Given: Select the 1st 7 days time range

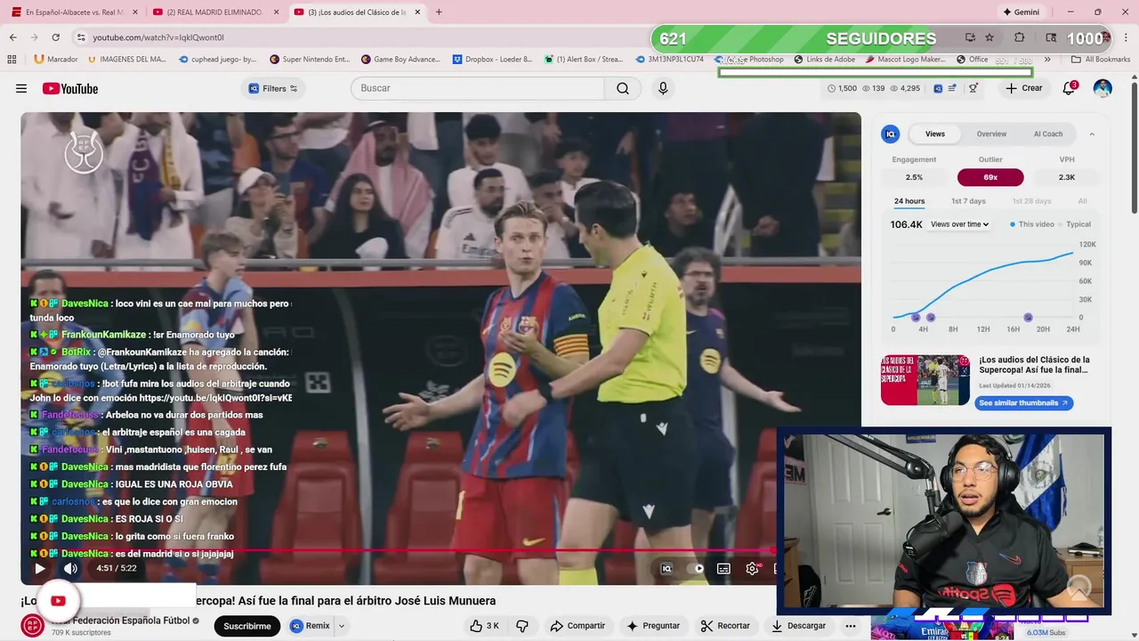Looking at the screenshot, I should click(968, 201).
